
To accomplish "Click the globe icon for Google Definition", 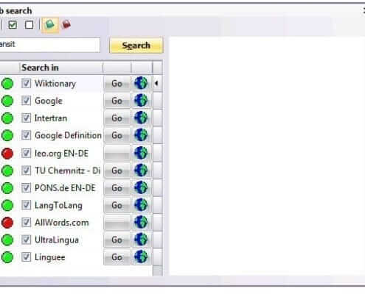I will (141, 135).
